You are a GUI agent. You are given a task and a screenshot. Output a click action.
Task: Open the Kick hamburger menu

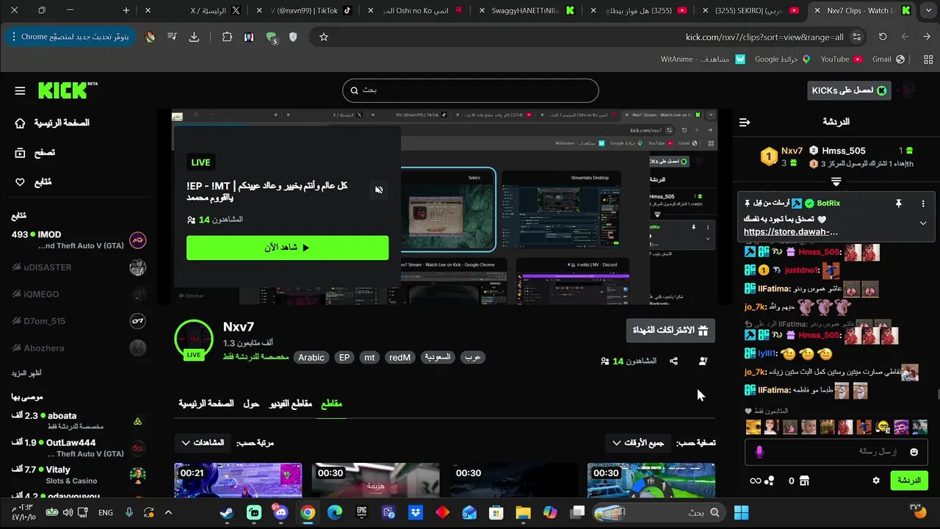tap(20, 90)
